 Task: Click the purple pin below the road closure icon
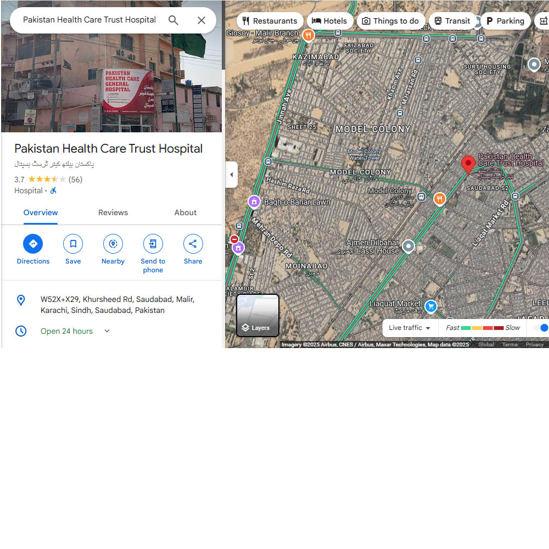[238, 248]
